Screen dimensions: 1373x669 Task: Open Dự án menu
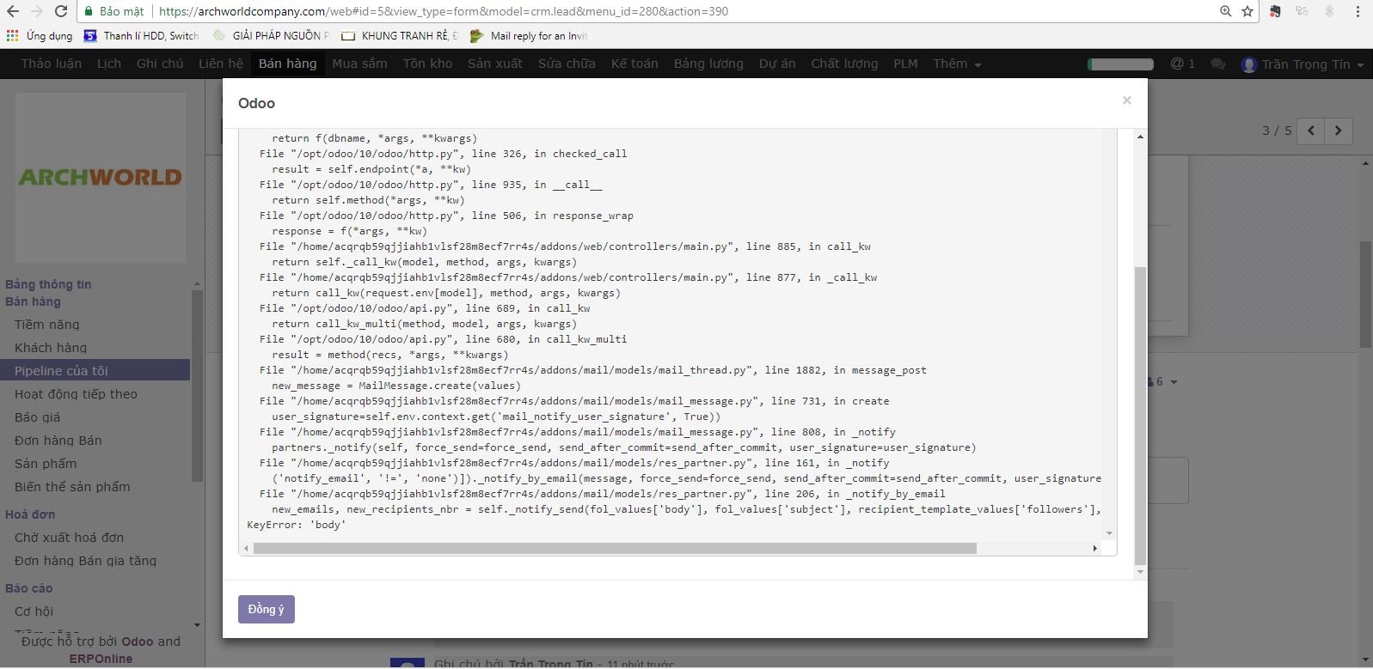tap(777, 64)
